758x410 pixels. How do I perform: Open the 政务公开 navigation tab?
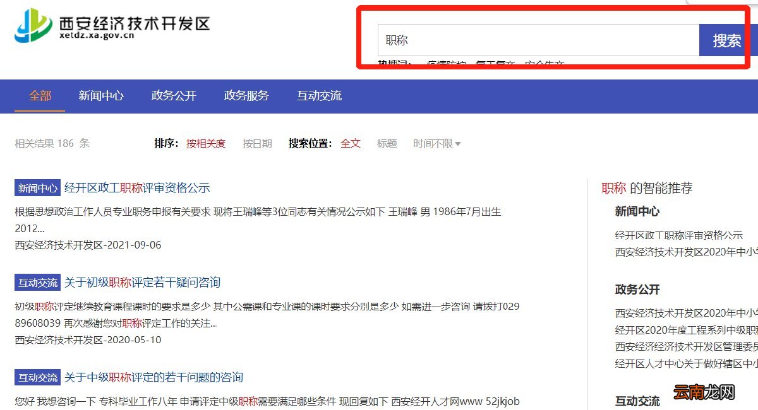[x=174, y=96]
